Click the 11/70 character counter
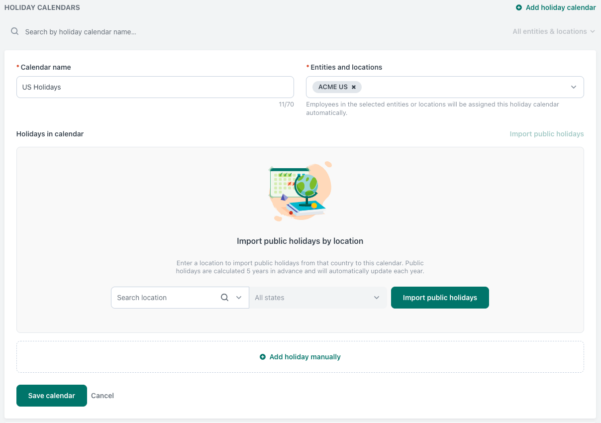The height and width of the screenshot is (423, 601). (287, 104)
